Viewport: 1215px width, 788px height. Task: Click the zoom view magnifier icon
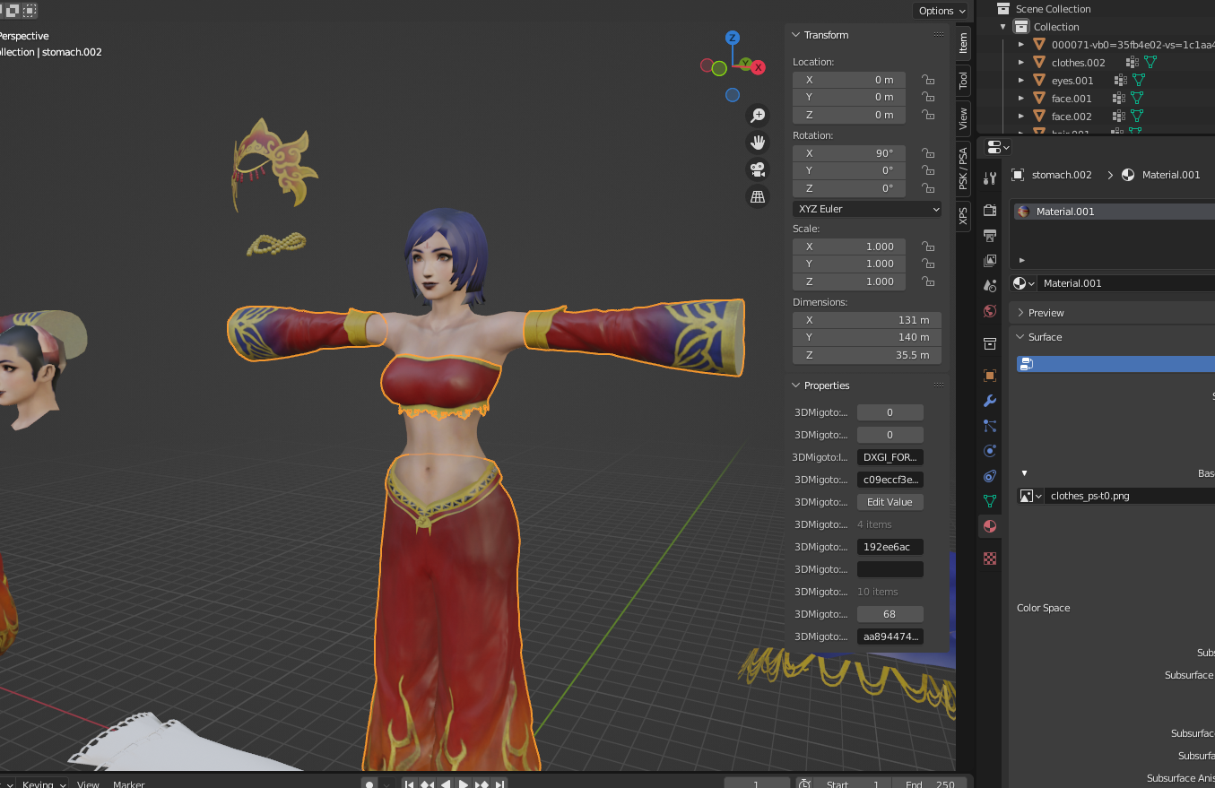pos(758,115)
